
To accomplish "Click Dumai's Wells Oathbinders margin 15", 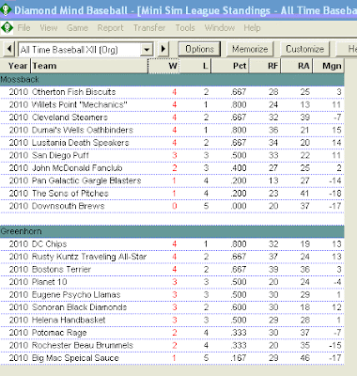I will click(x=336, y=130).
